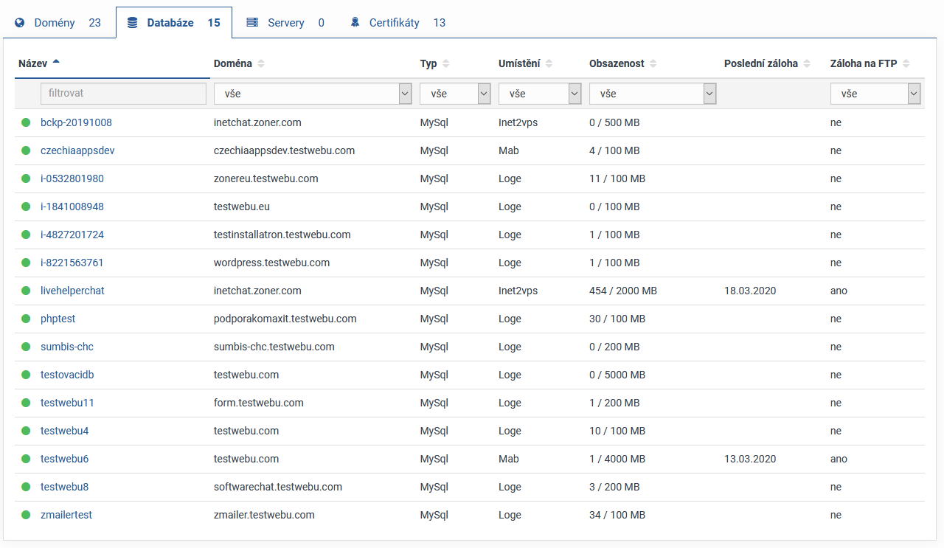944x548 pixels.
Task: Toggle sort order on Umístění column
Action: pyautogui.click(x=549, y=64)
